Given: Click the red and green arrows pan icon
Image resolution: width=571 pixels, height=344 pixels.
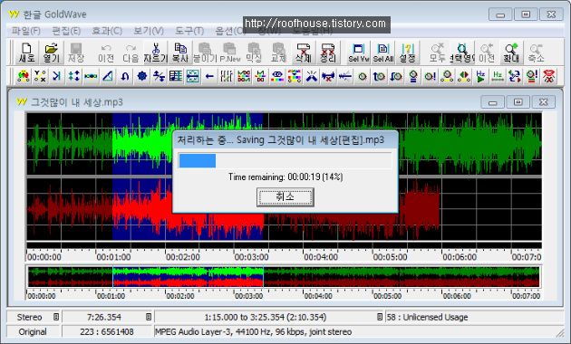Looking at the screenshot, I should [x=464, y=76].
